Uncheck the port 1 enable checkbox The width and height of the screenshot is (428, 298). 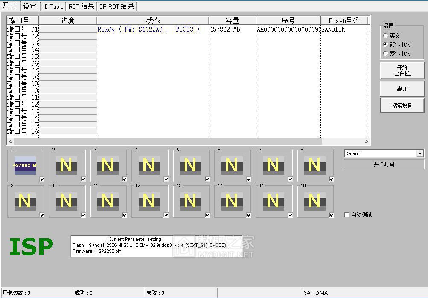pos(42,179)
